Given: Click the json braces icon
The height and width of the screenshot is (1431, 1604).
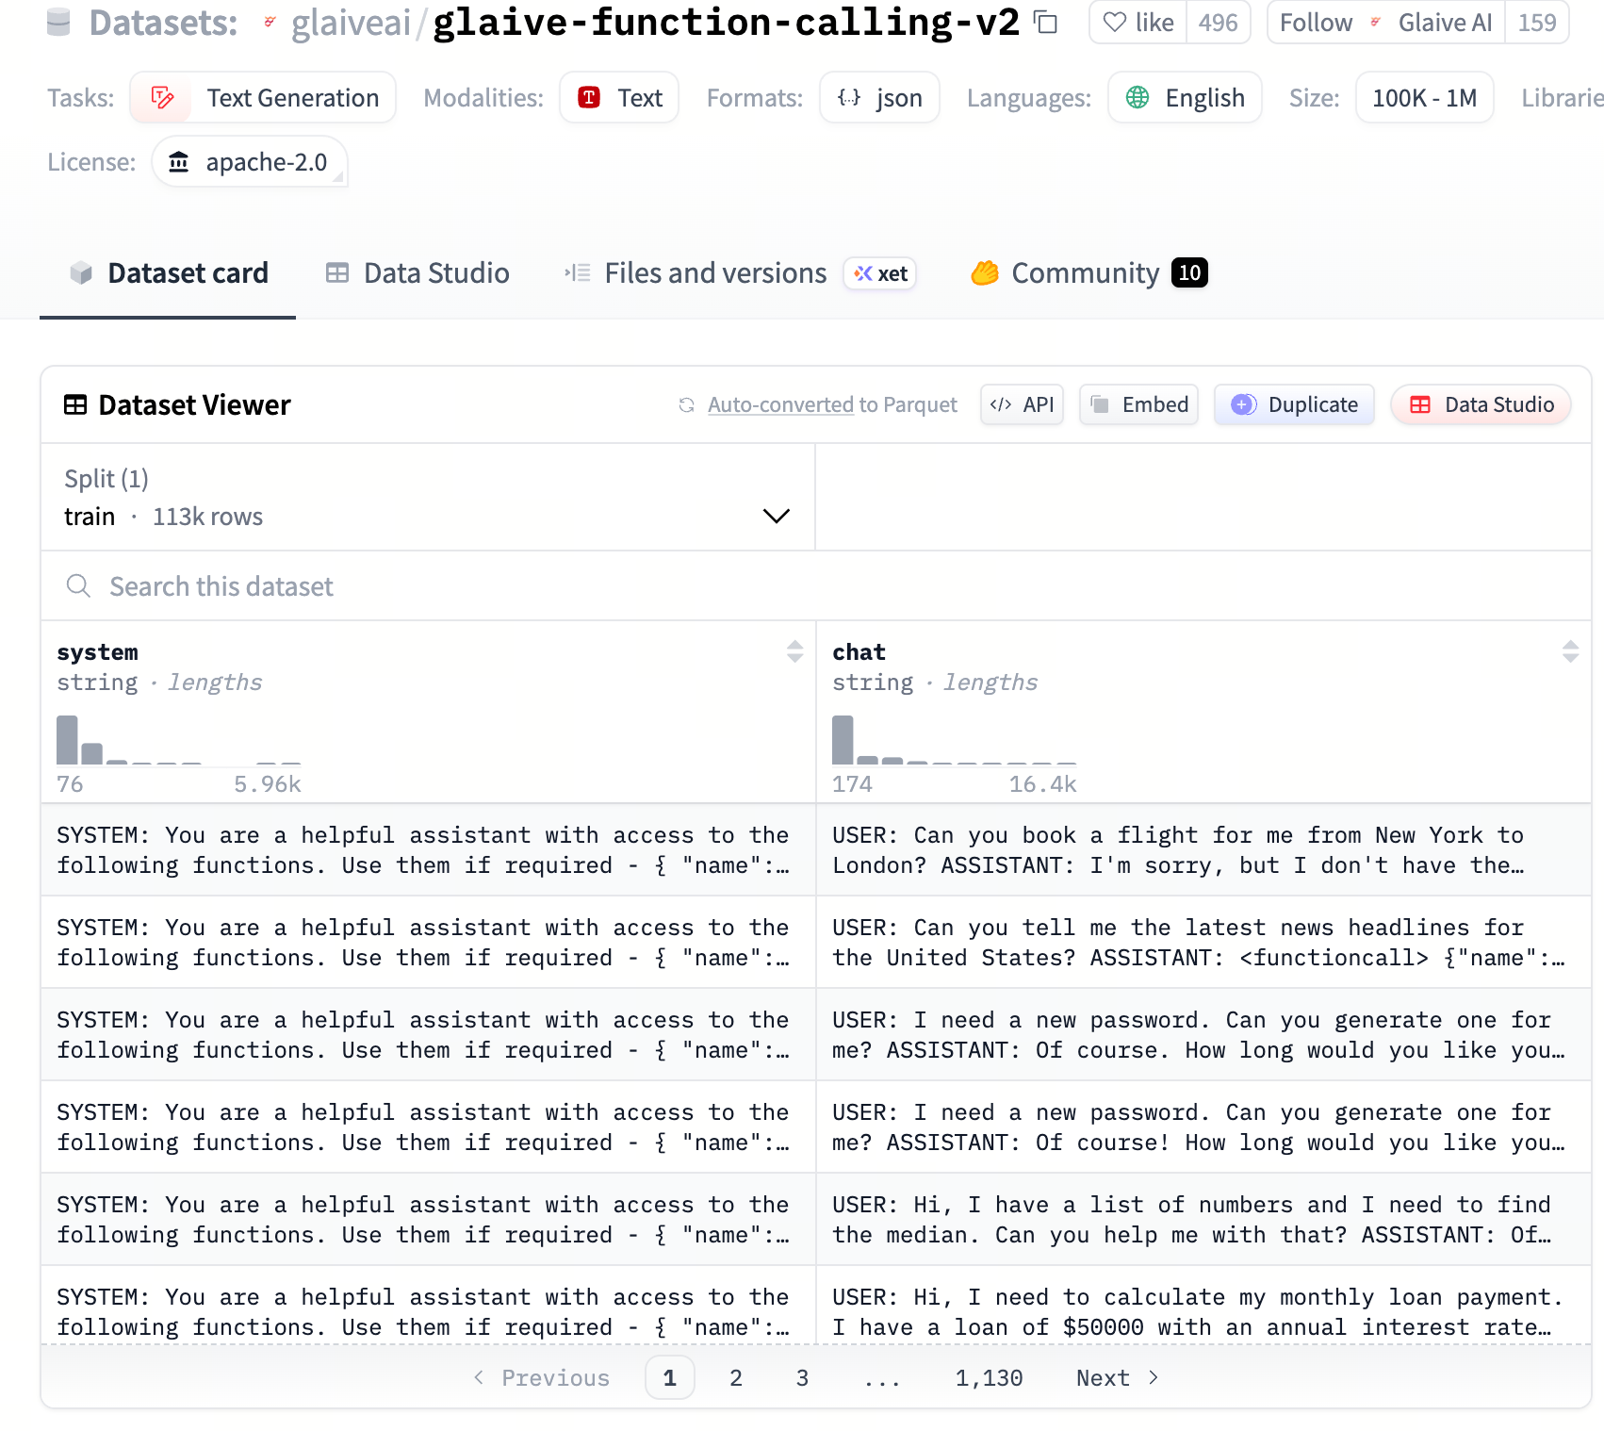Looking at the screenshot, I should [849, 97].
